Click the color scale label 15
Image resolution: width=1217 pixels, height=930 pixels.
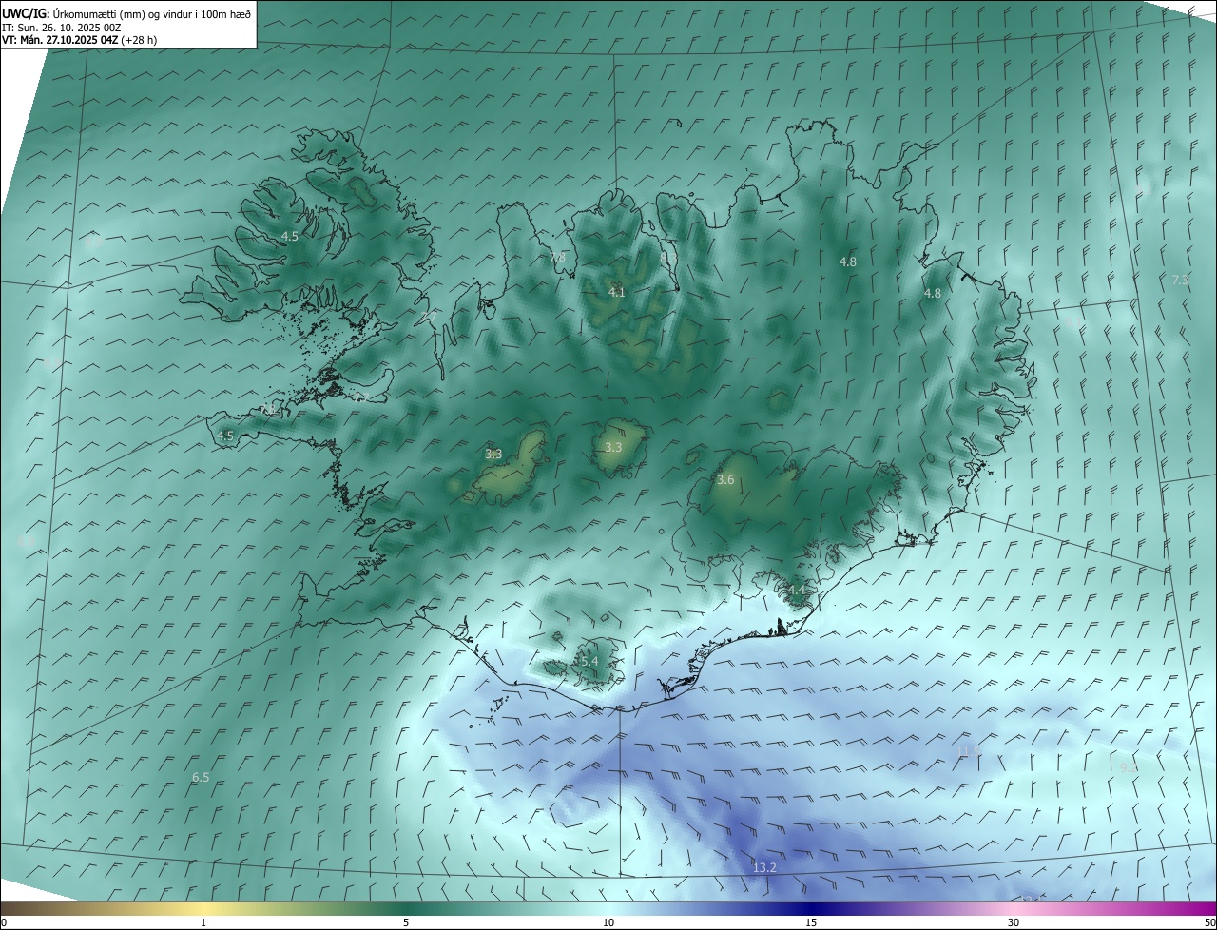[811, 923]
